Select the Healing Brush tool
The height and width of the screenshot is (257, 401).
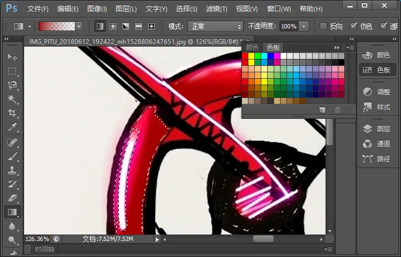pos(12,142)
